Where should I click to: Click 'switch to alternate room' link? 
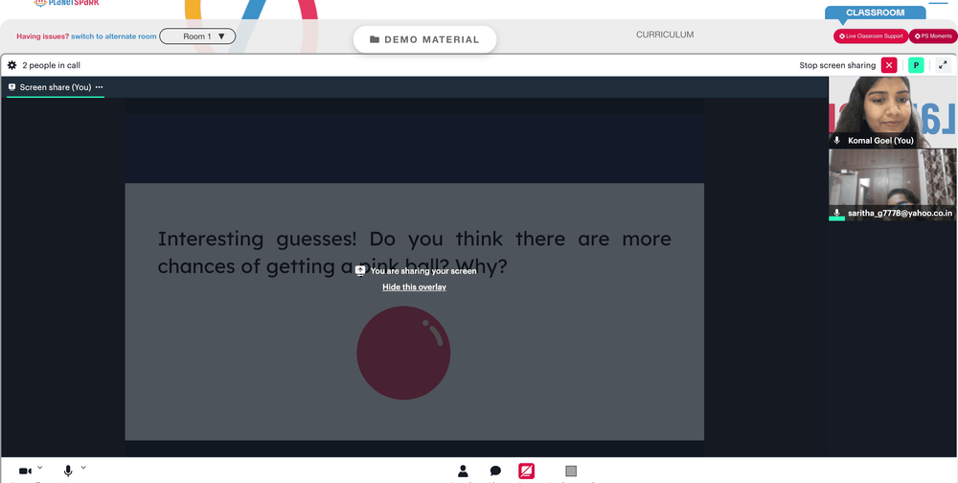point(114,36)
